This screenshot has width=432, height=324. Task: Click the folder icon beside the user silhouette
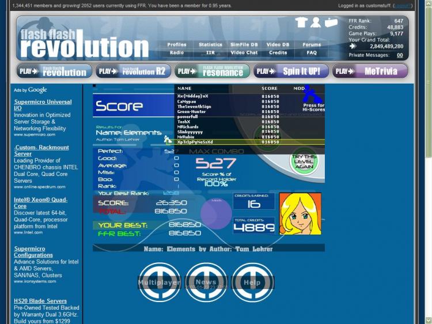coord(331,22)
